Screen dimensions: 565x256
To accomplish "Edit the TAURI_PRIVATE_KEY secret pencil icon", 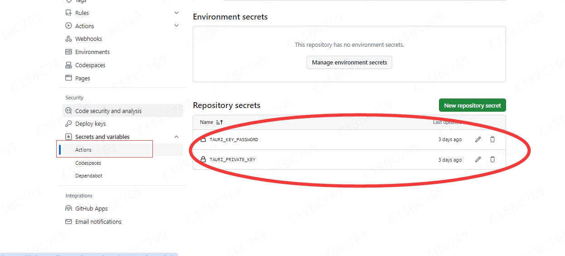I will [x=478, y=160].
